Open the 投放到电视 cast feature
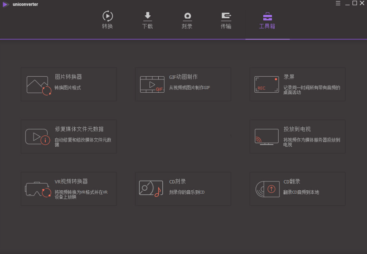The image size is (367, 254). click(x=297, y=136)
